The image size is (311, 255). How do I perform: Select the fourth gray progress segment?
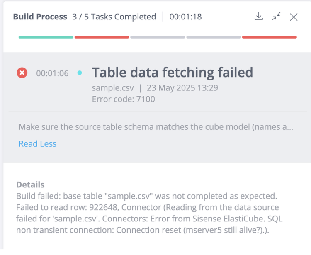pos(214,37)
